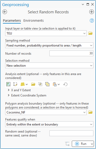
Task: Close the Geoprocessing pane
Action: 92,4
